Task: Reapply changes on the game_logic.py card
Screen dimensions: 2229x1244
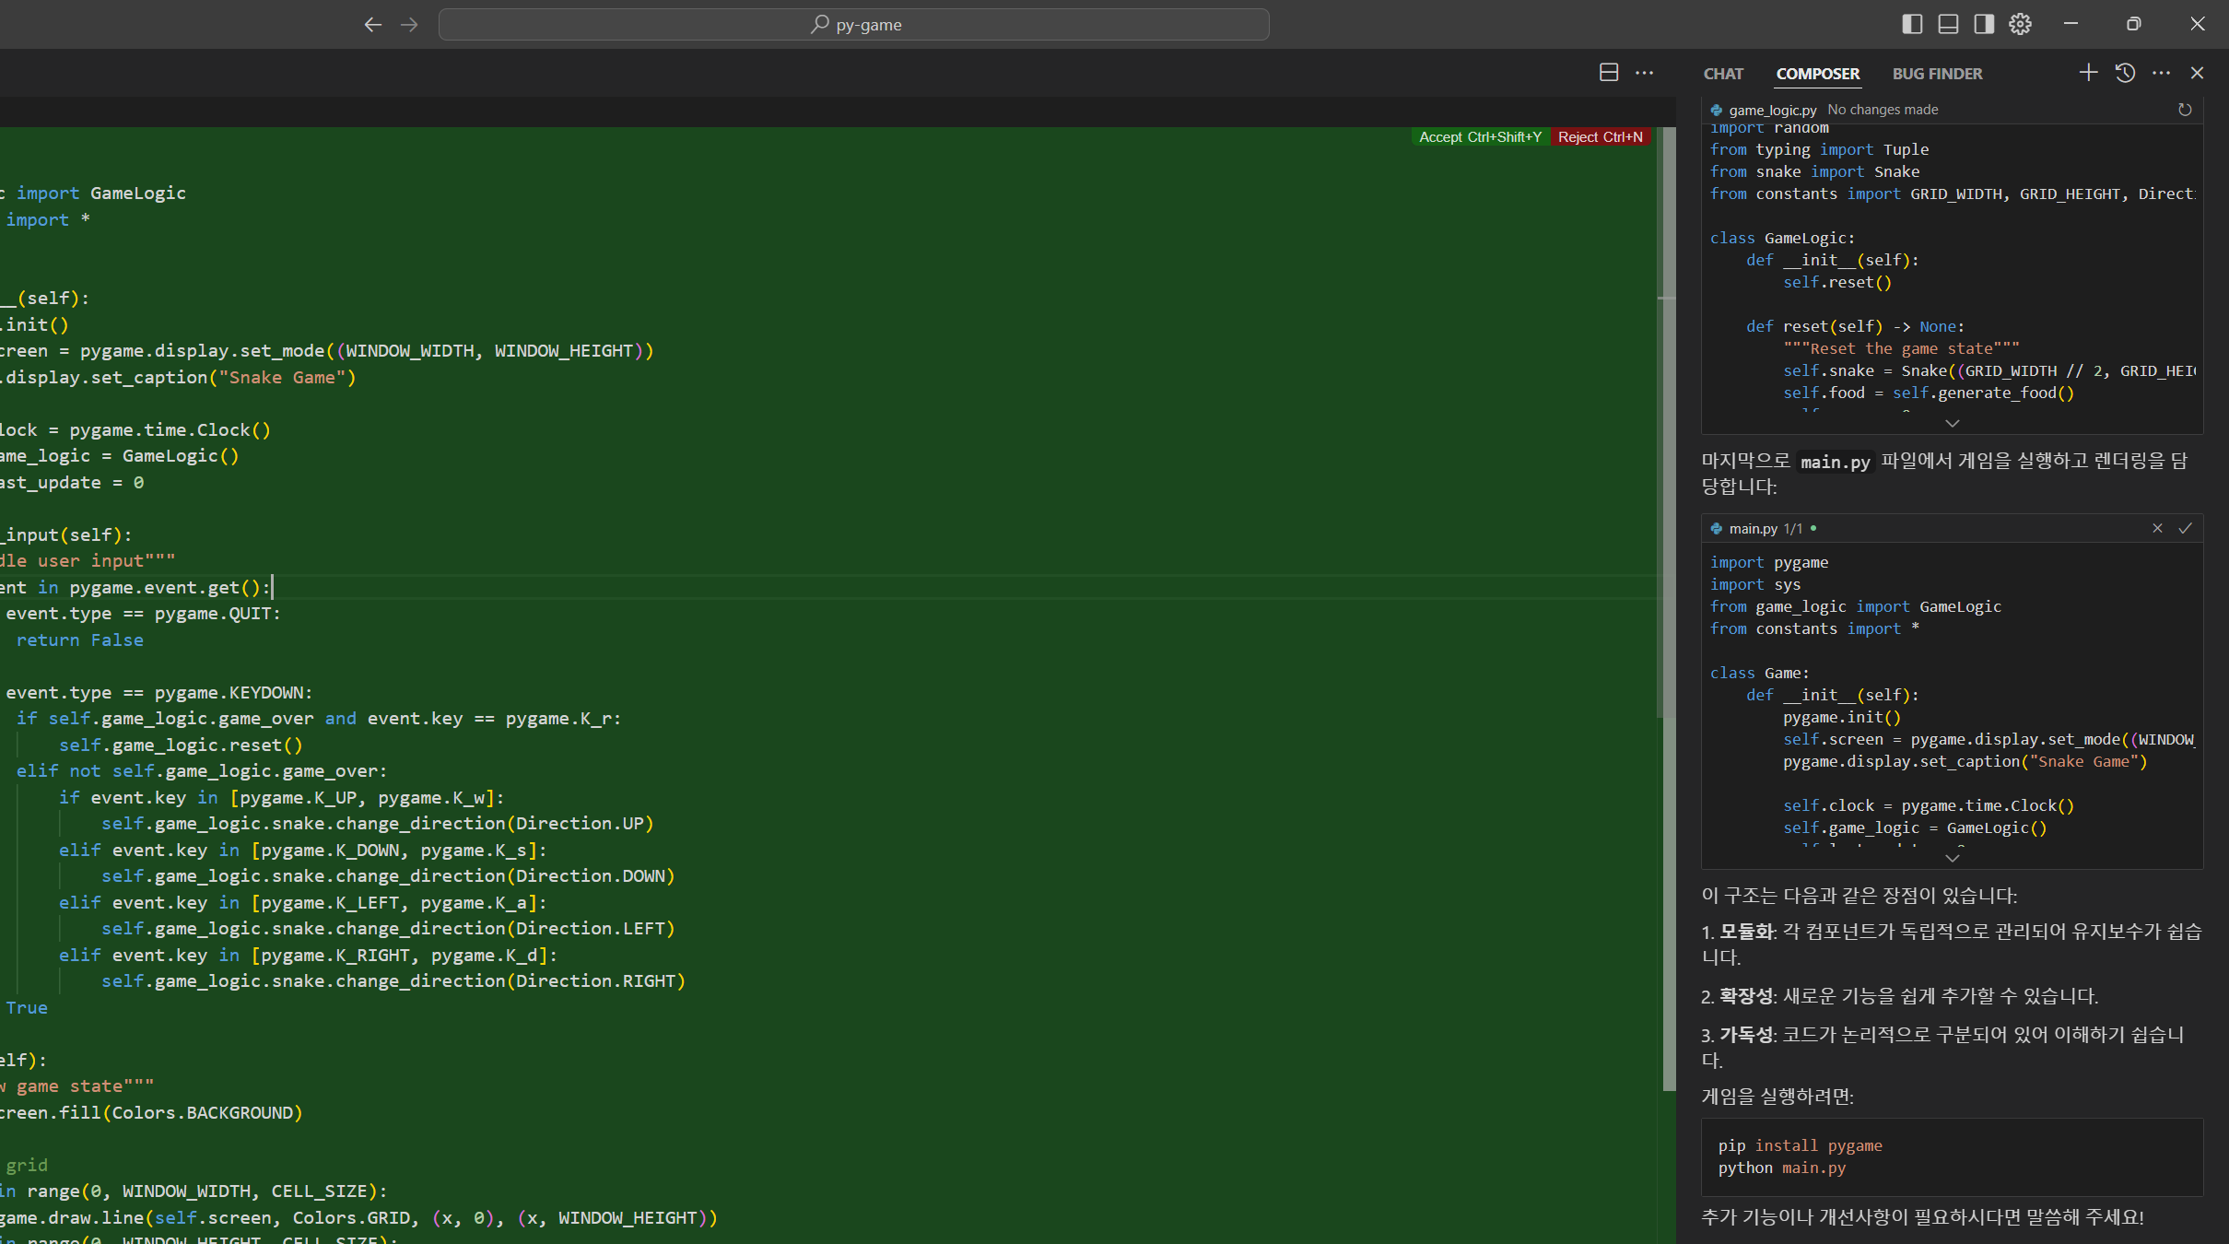Action: click(2185, 110)
